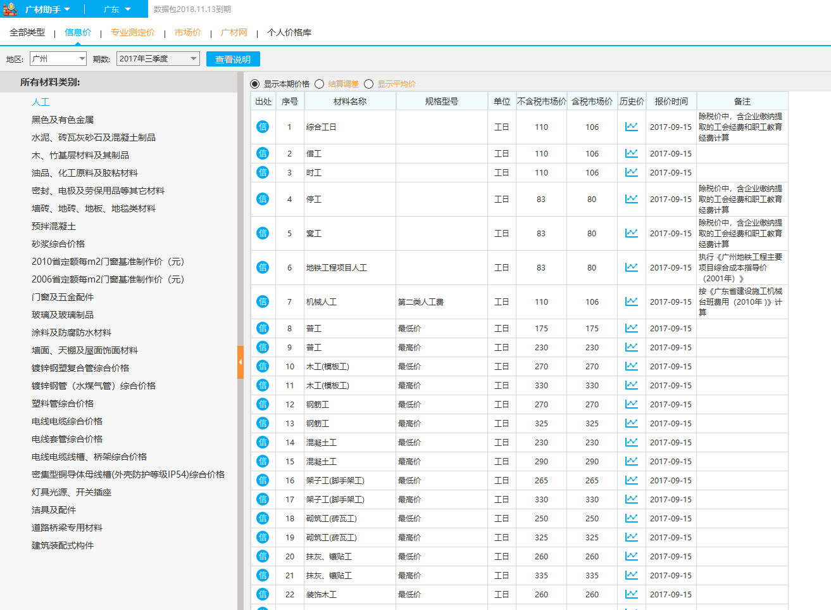The height and width of the screenshot is (610, 831).
Task: Switch to the 广材网 tab
Action: [234, 32]
